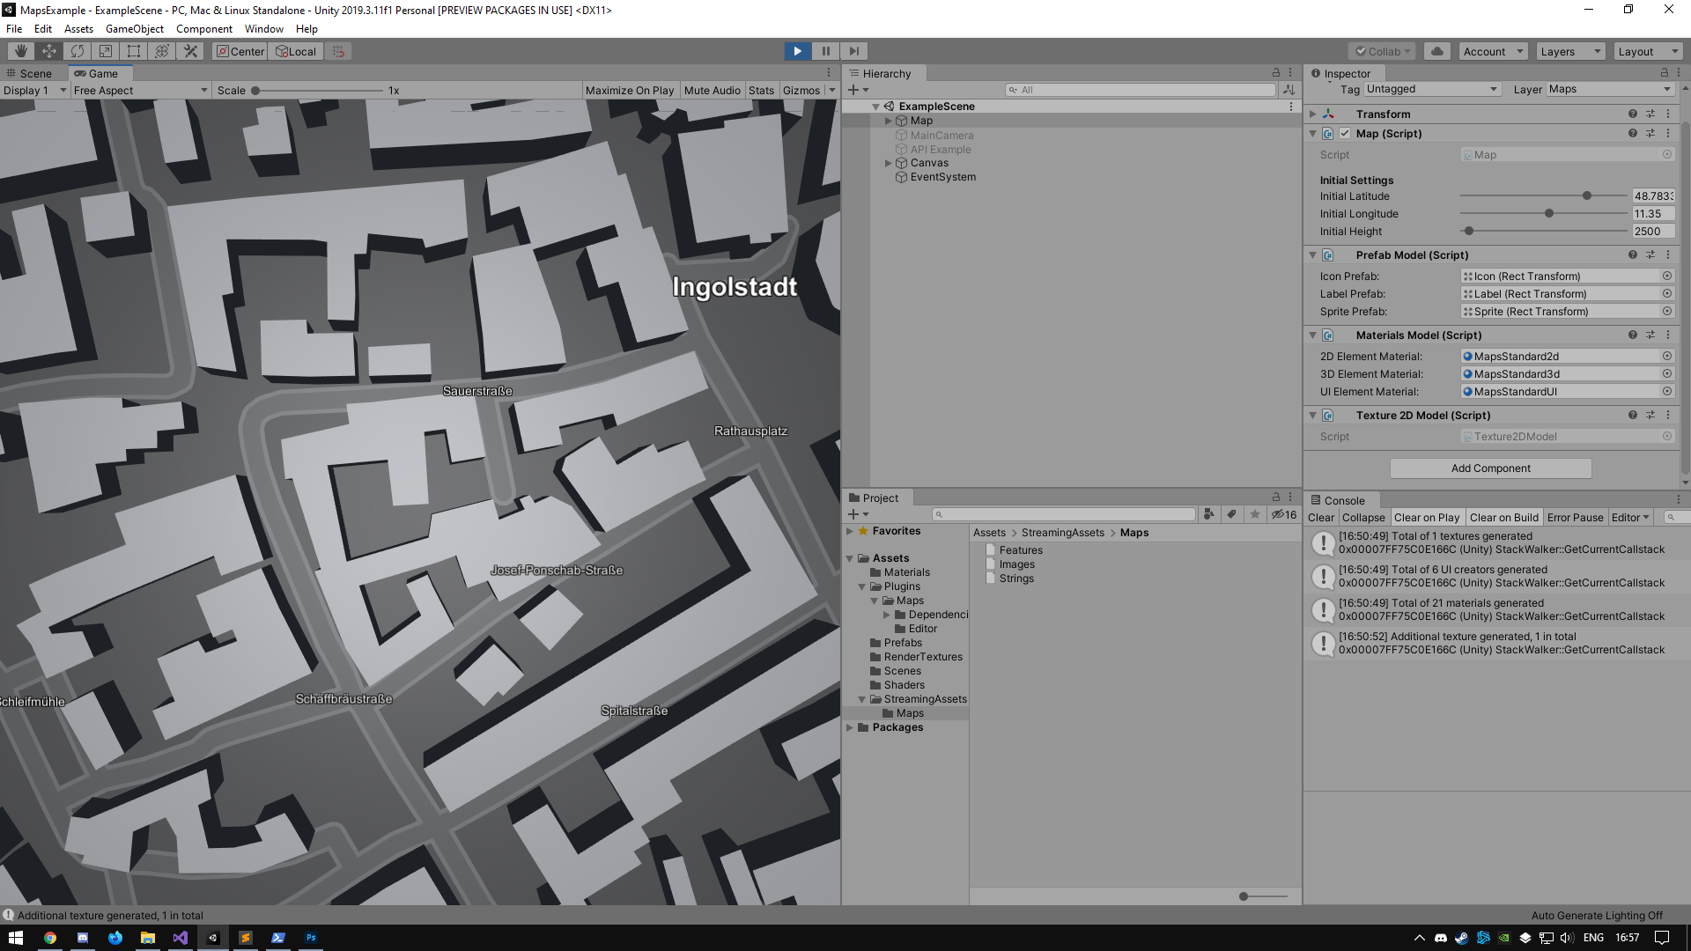1691x951 pixels.
Task: Adjust the Initial Latitude slider
Action: [x=1586, y=196]
